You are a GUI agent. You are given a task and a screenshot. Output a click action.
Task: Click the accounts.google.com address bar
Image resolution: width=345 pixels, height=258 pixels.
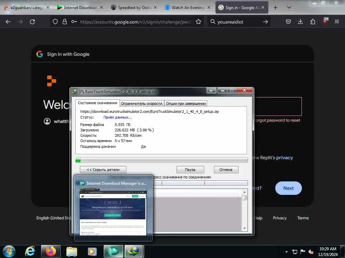tap(135, 22)
